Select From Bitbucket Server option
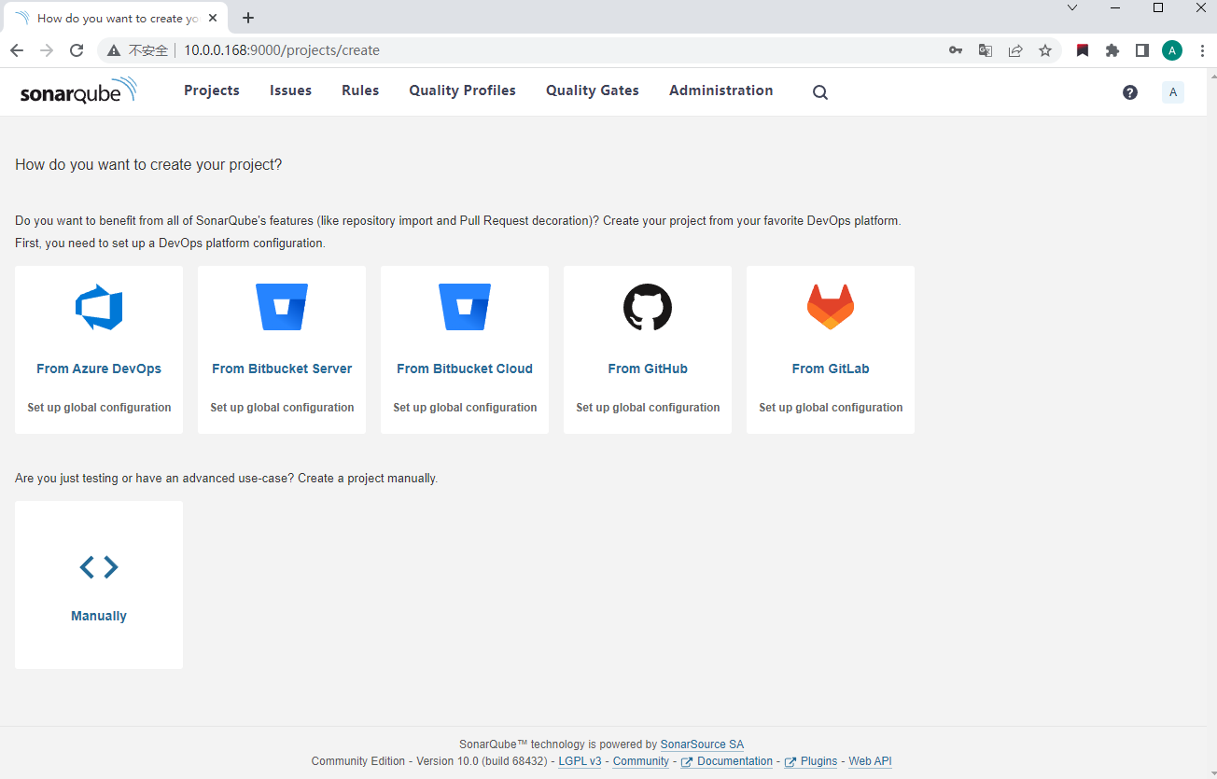The width and height of the screenshot is (1217, 779). coord(282,369)
